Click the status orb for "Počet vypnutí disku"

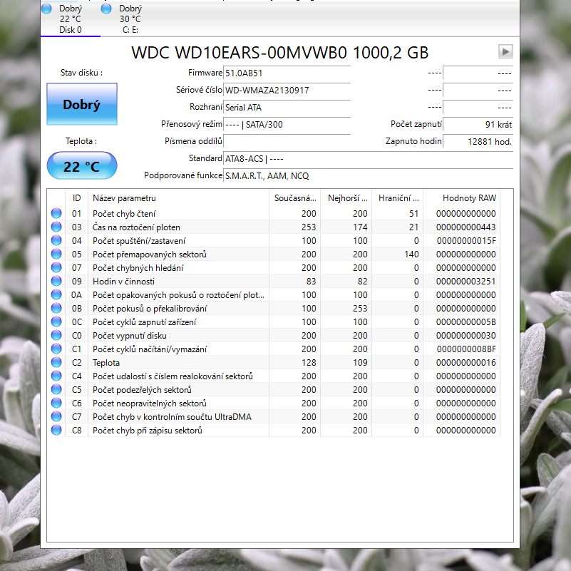(x=56, y=335)
